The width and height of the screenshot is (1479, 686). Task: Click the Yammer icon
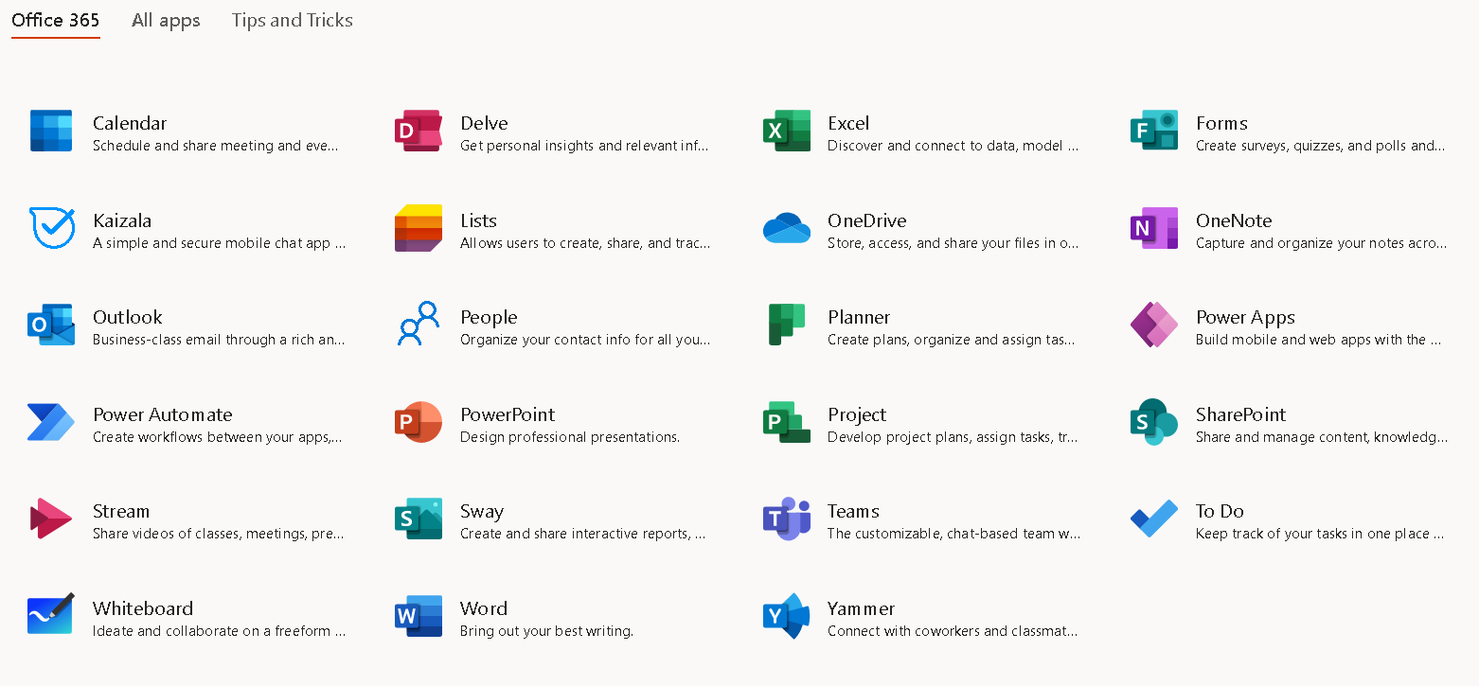click(x=786, y=616)
